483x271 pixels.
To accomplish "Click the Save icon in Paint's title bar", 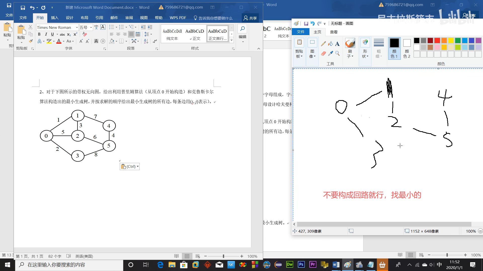I will (x=306, y=24).
